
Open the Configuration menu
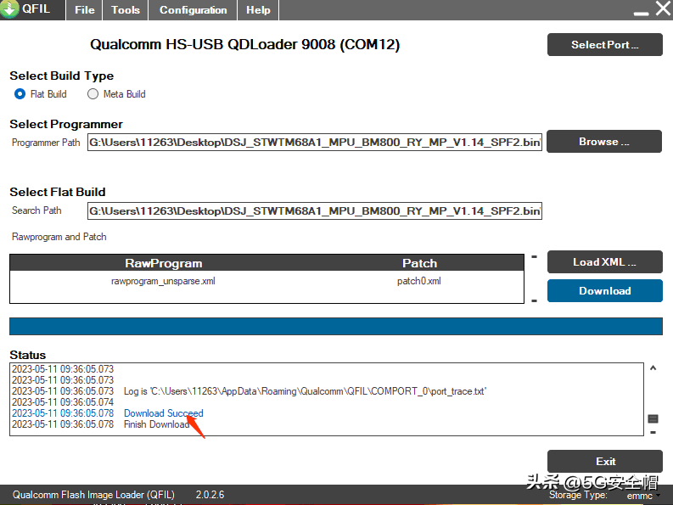193,10
